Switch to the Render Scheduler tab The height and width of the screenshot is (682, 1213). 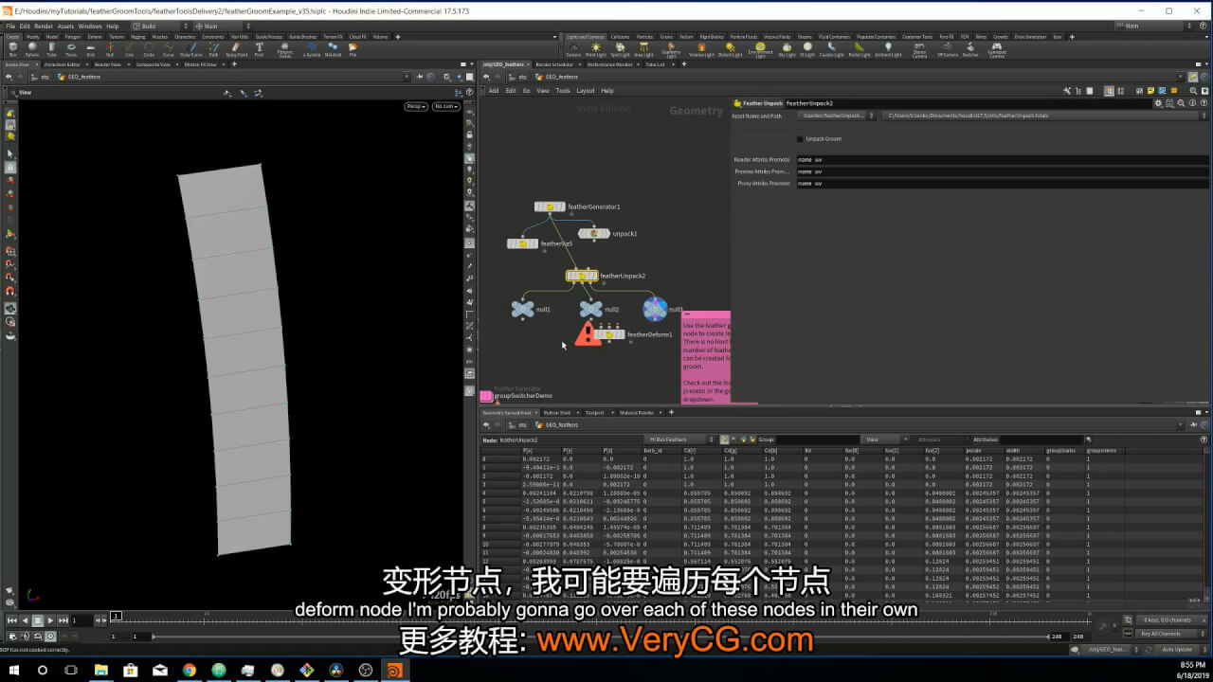point(554,64)
